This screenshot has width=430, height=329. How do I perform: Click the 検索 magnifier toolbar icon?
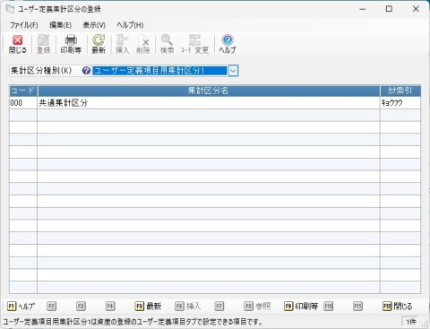[167, 44]
